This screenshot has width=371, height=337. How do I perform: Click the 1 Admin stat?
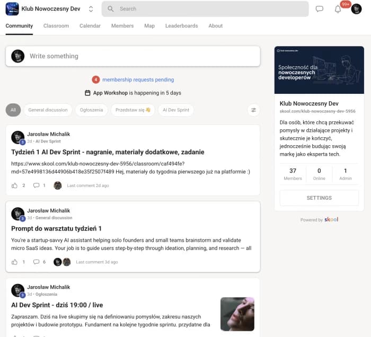[345, 174]
